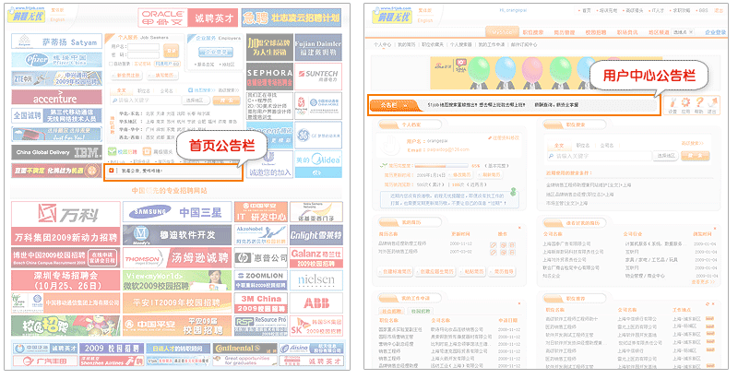This screenshot has width=738, height=379.
Task: Click the settings wrench icon in user center
Action: click(673, 102)
